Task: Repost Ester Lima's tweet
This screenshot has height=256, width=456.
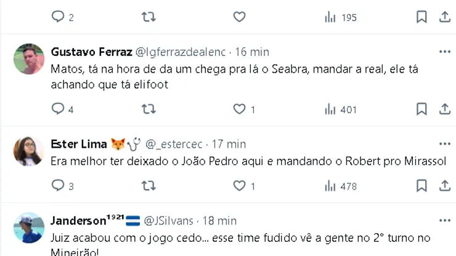Action: [149, 185]
